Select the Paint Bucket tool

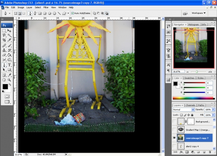[9, 55]
